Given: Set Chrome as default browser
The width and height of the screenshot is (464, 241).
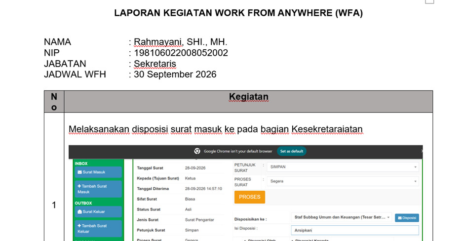Looking at the screenshot, I should pyautogui.click(x=291, y=151).
